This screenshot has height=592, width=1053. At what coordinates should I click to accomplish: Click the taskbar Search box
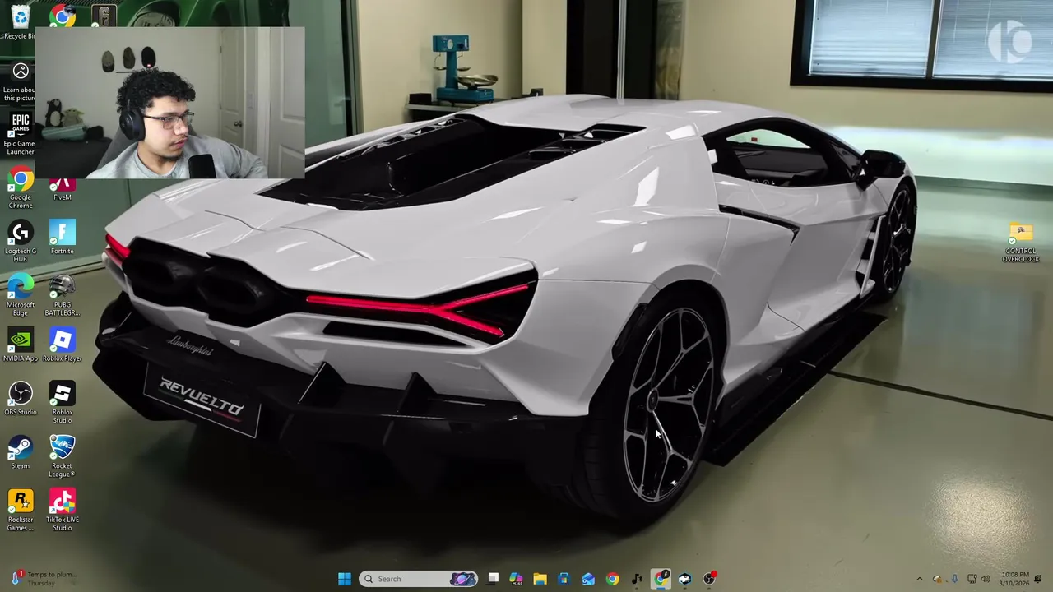419,579
